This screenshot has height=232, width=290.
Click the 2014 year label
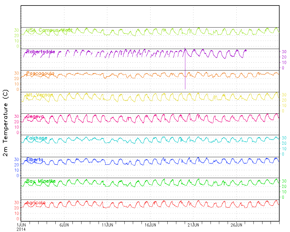point(21,229)
